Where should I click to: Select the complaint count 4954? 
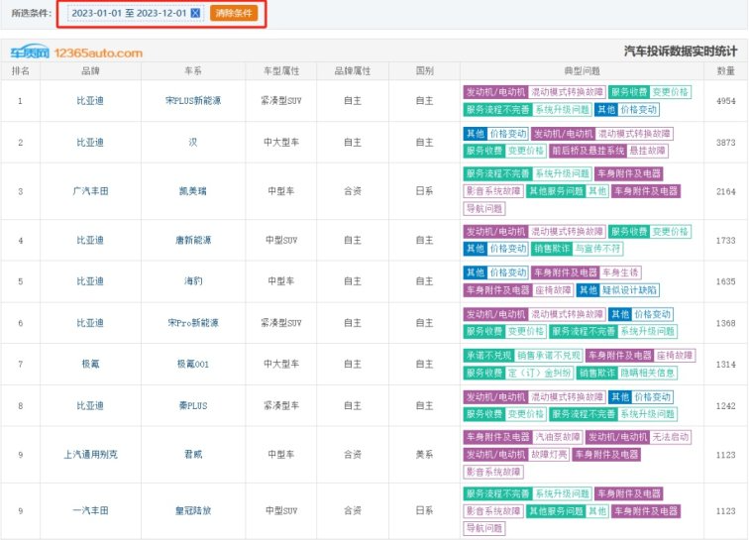pos(725,101)
